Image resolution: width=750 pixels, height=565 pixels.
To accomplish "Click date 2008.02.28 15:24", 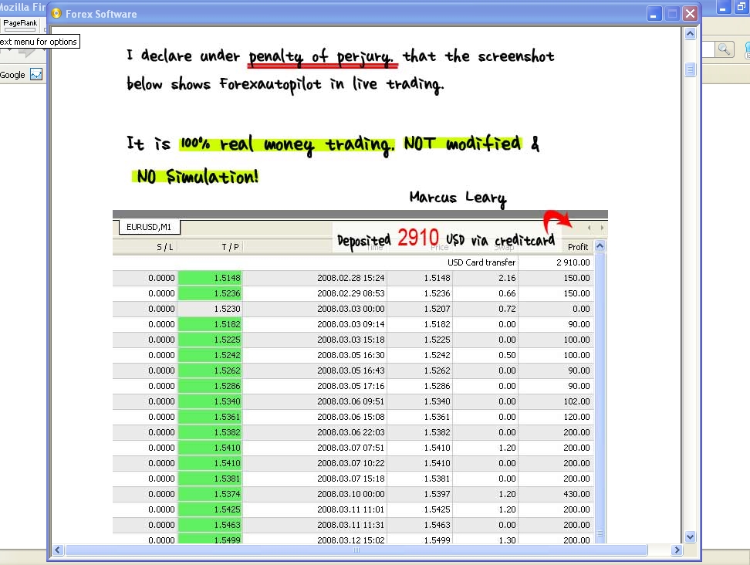I will point(350,278).
